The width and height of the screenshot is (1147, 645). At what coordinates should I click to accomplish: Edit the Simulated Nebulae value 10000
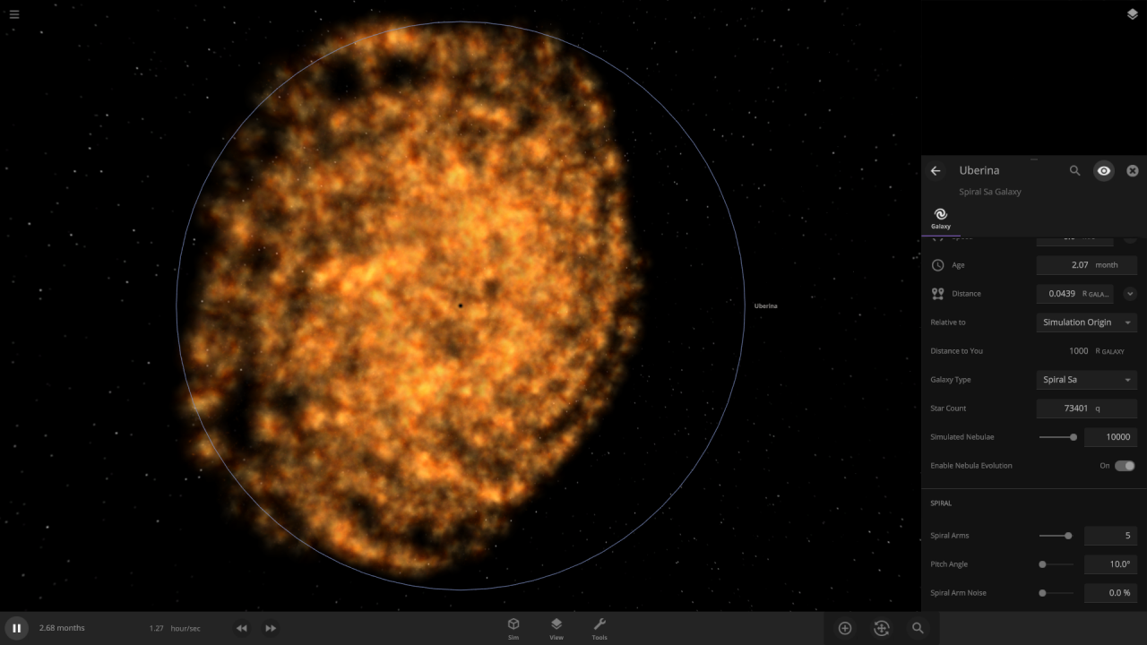click(1111, 437)
